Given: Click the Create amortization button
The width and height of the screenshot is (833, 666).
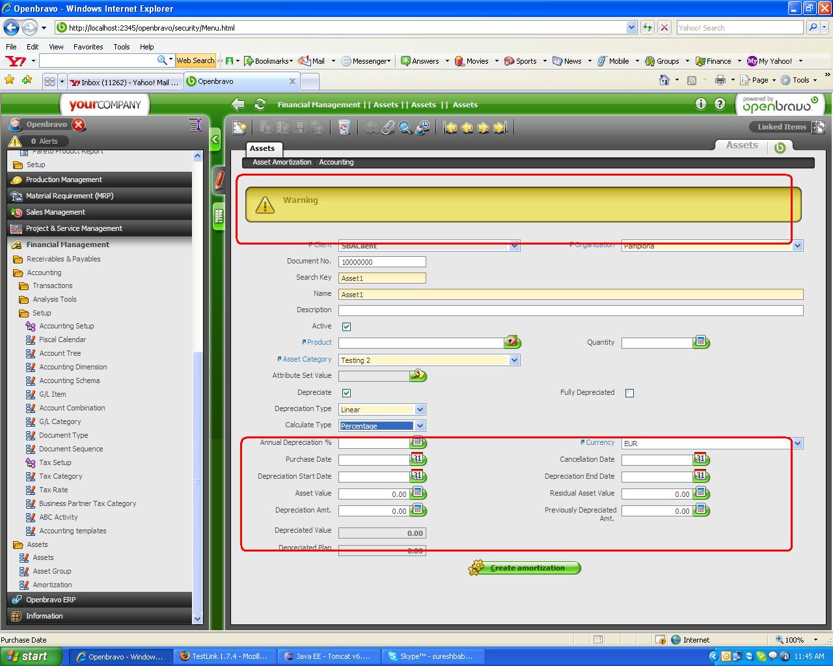Looking at the screenshot, I should 526,568.
